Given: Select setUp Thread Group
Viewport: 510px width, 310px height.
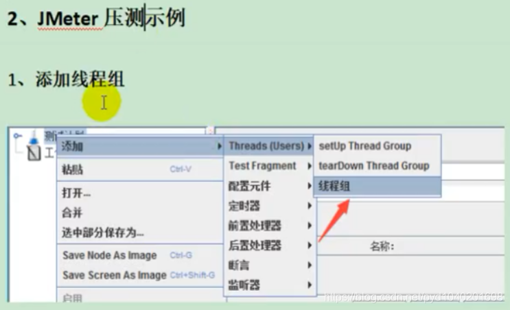Looking at the screenshot, I should [x=378, y=146].
